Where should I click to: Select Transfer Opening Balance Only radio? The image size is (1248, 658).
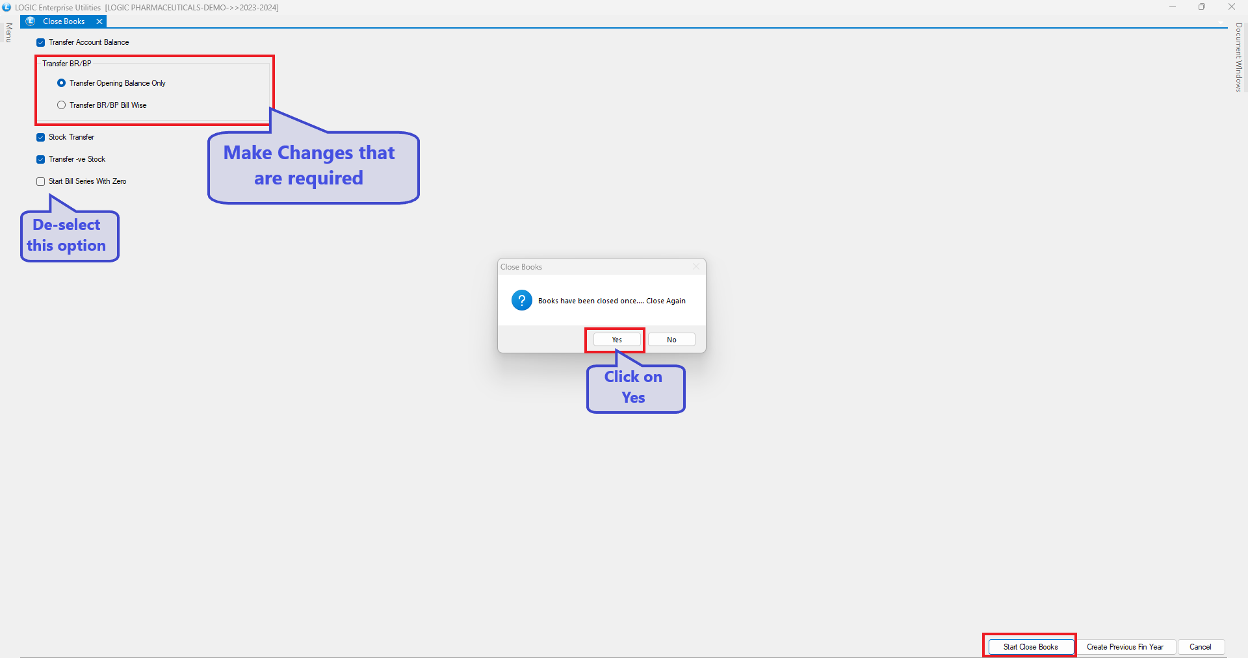tap(62, 83)
